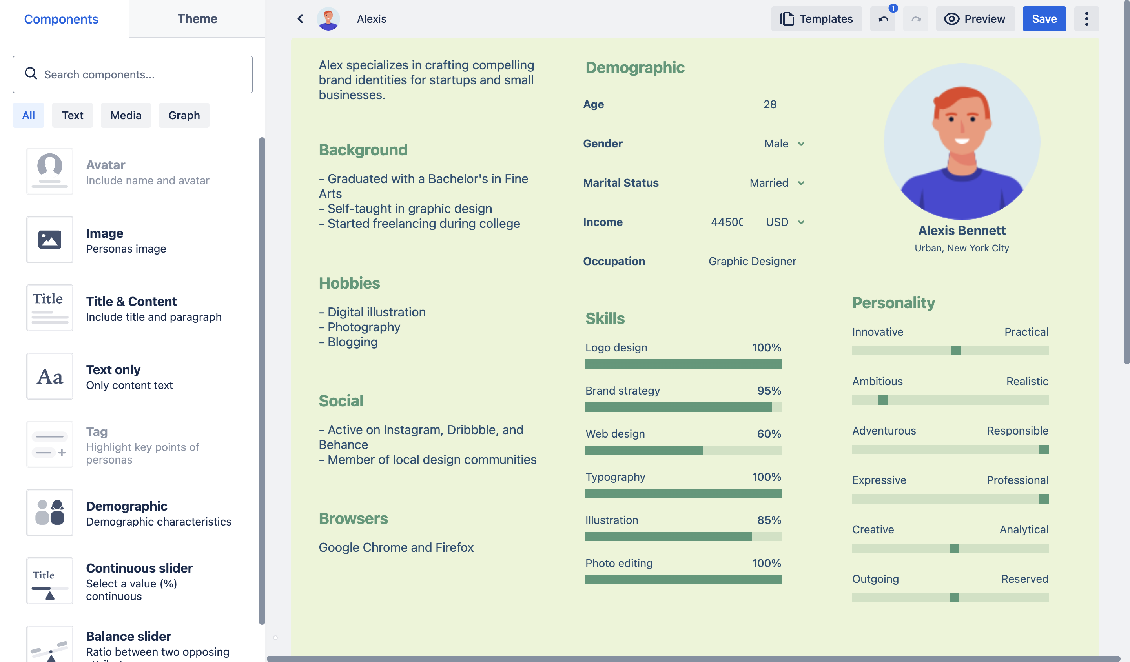The image size is (1130, 662).
Task: Switch to the Components tab
Action: coord(61,19)
